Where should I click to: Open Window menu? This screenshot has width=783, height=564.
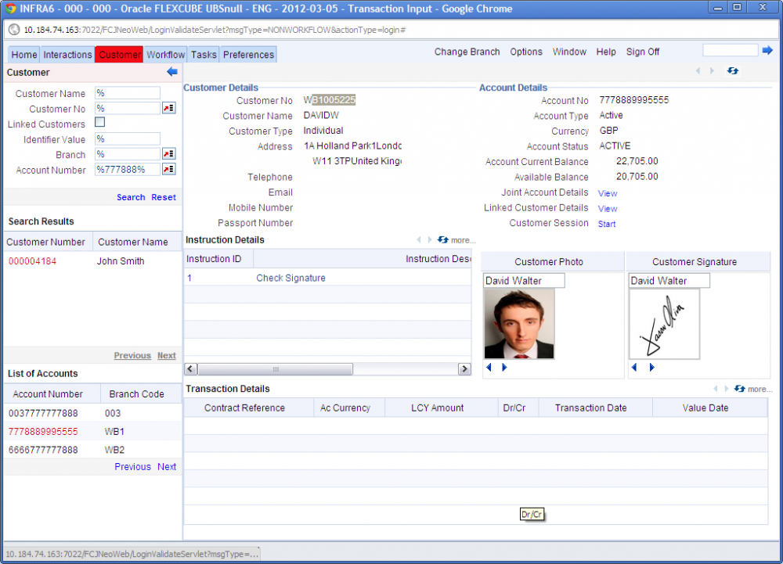(569, 52)
